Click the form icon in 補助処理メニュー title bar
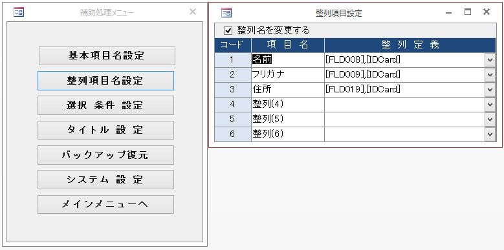 (x=19, y=12)
